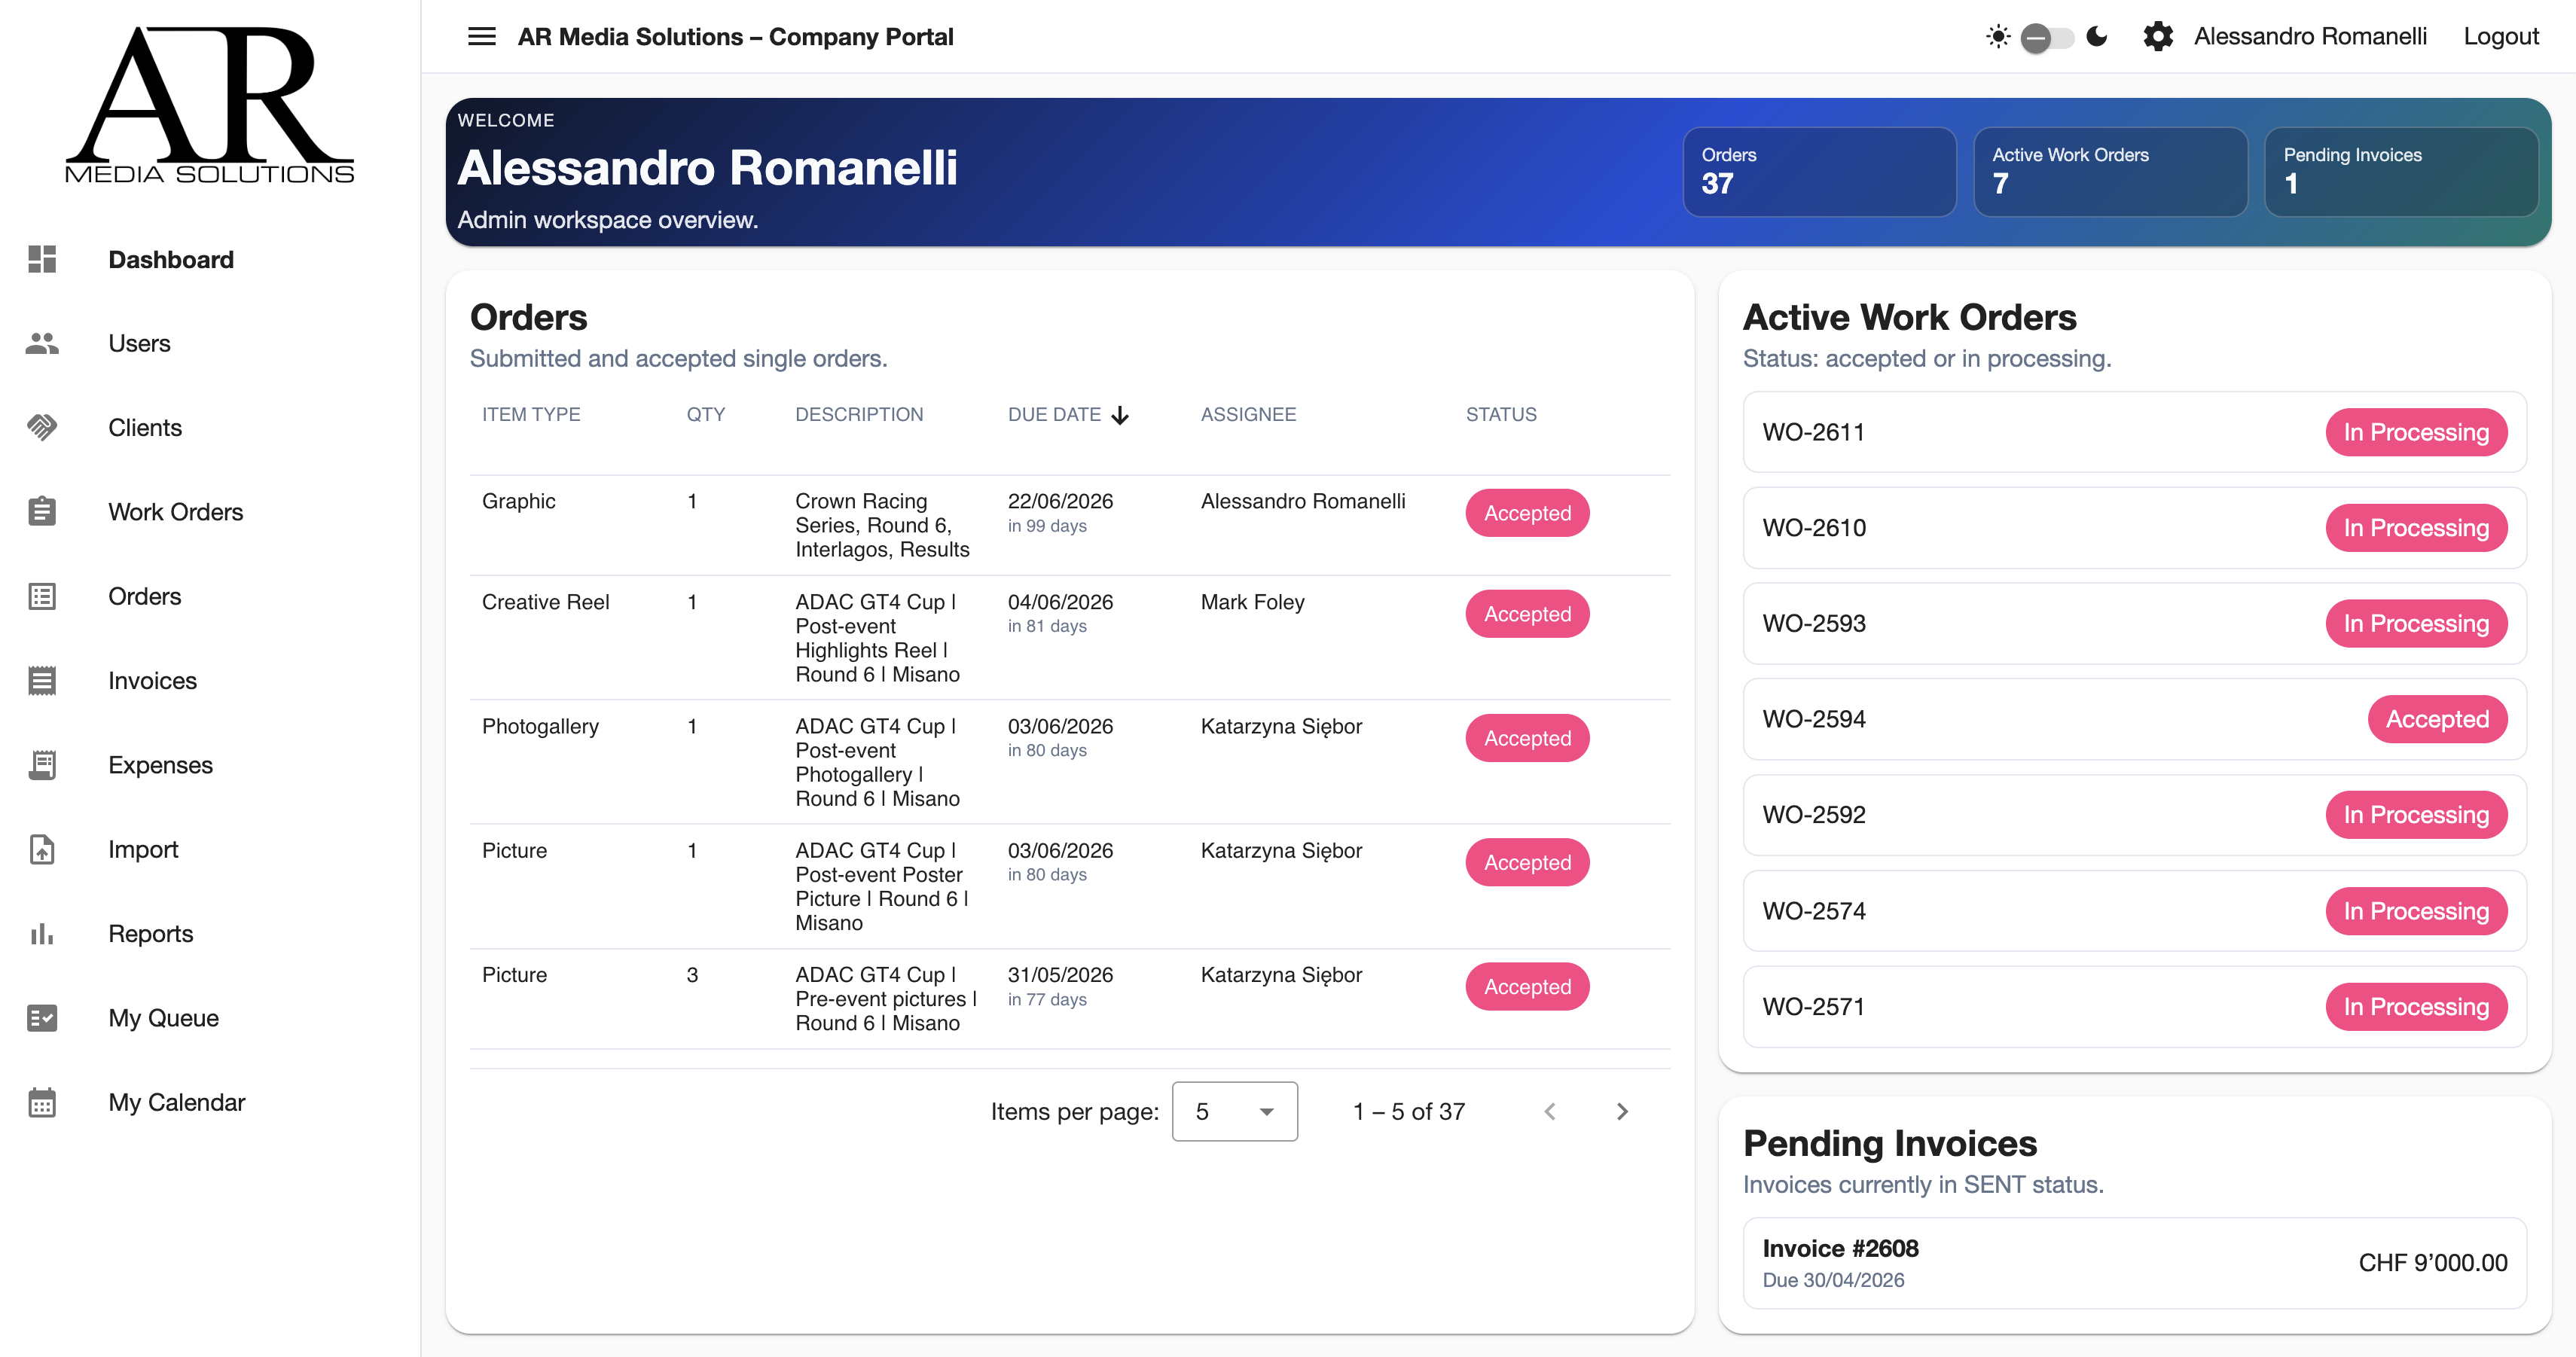2576x1357 pixels.
Task: Click the moon dark mode icon
Action: point(2097,37)
